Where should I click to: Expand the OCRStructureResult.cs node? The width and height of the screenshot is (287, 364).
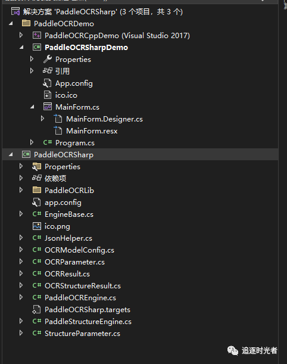pyautogui.click(x=21, y=285)
